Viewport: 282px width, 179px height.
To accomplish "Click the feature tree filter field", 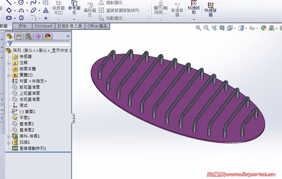I will pyautogui.click(x=38, y=43).
